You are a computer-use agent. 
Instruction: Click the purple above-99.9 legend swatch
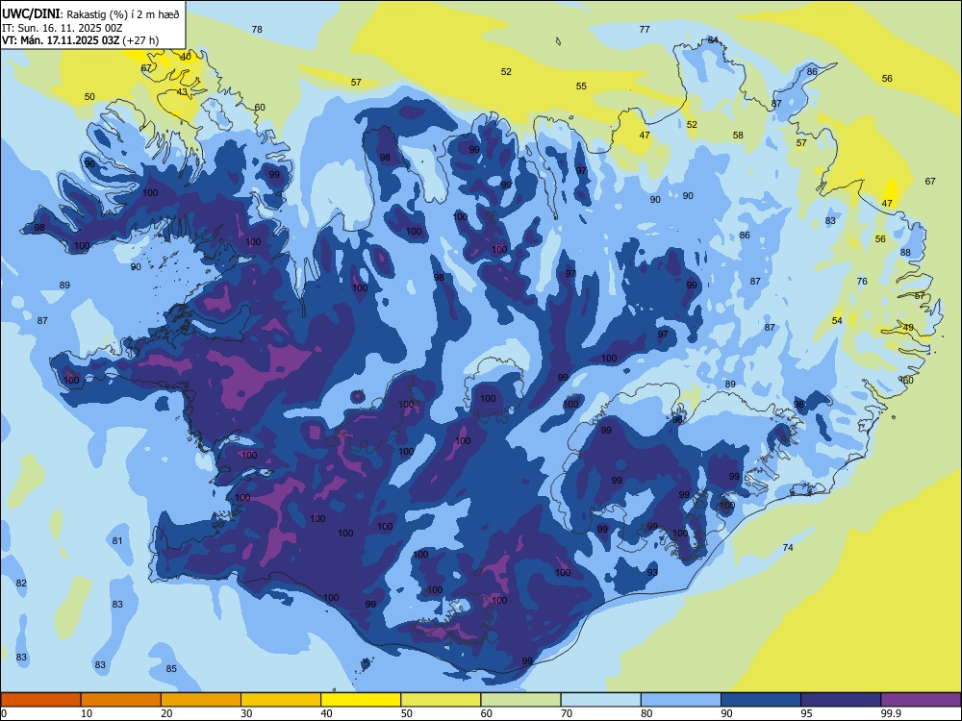(921, 700)
